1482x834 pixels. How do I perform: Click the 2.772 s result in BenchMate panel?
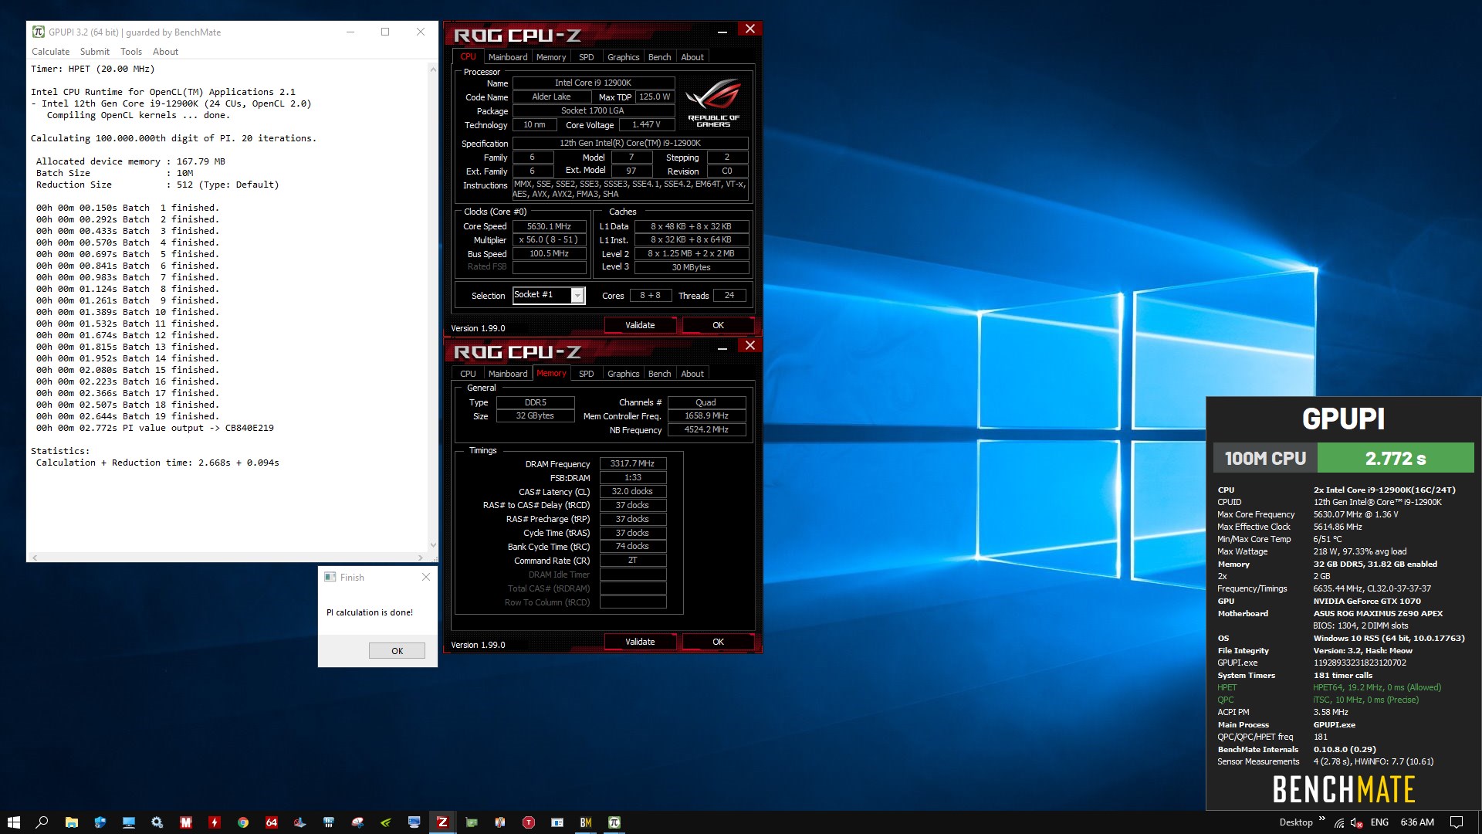(1396, 459)
